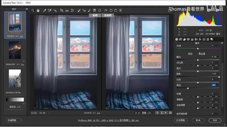Open the Basic panel tab icon
227x127 pixels.
click(177, 39)
